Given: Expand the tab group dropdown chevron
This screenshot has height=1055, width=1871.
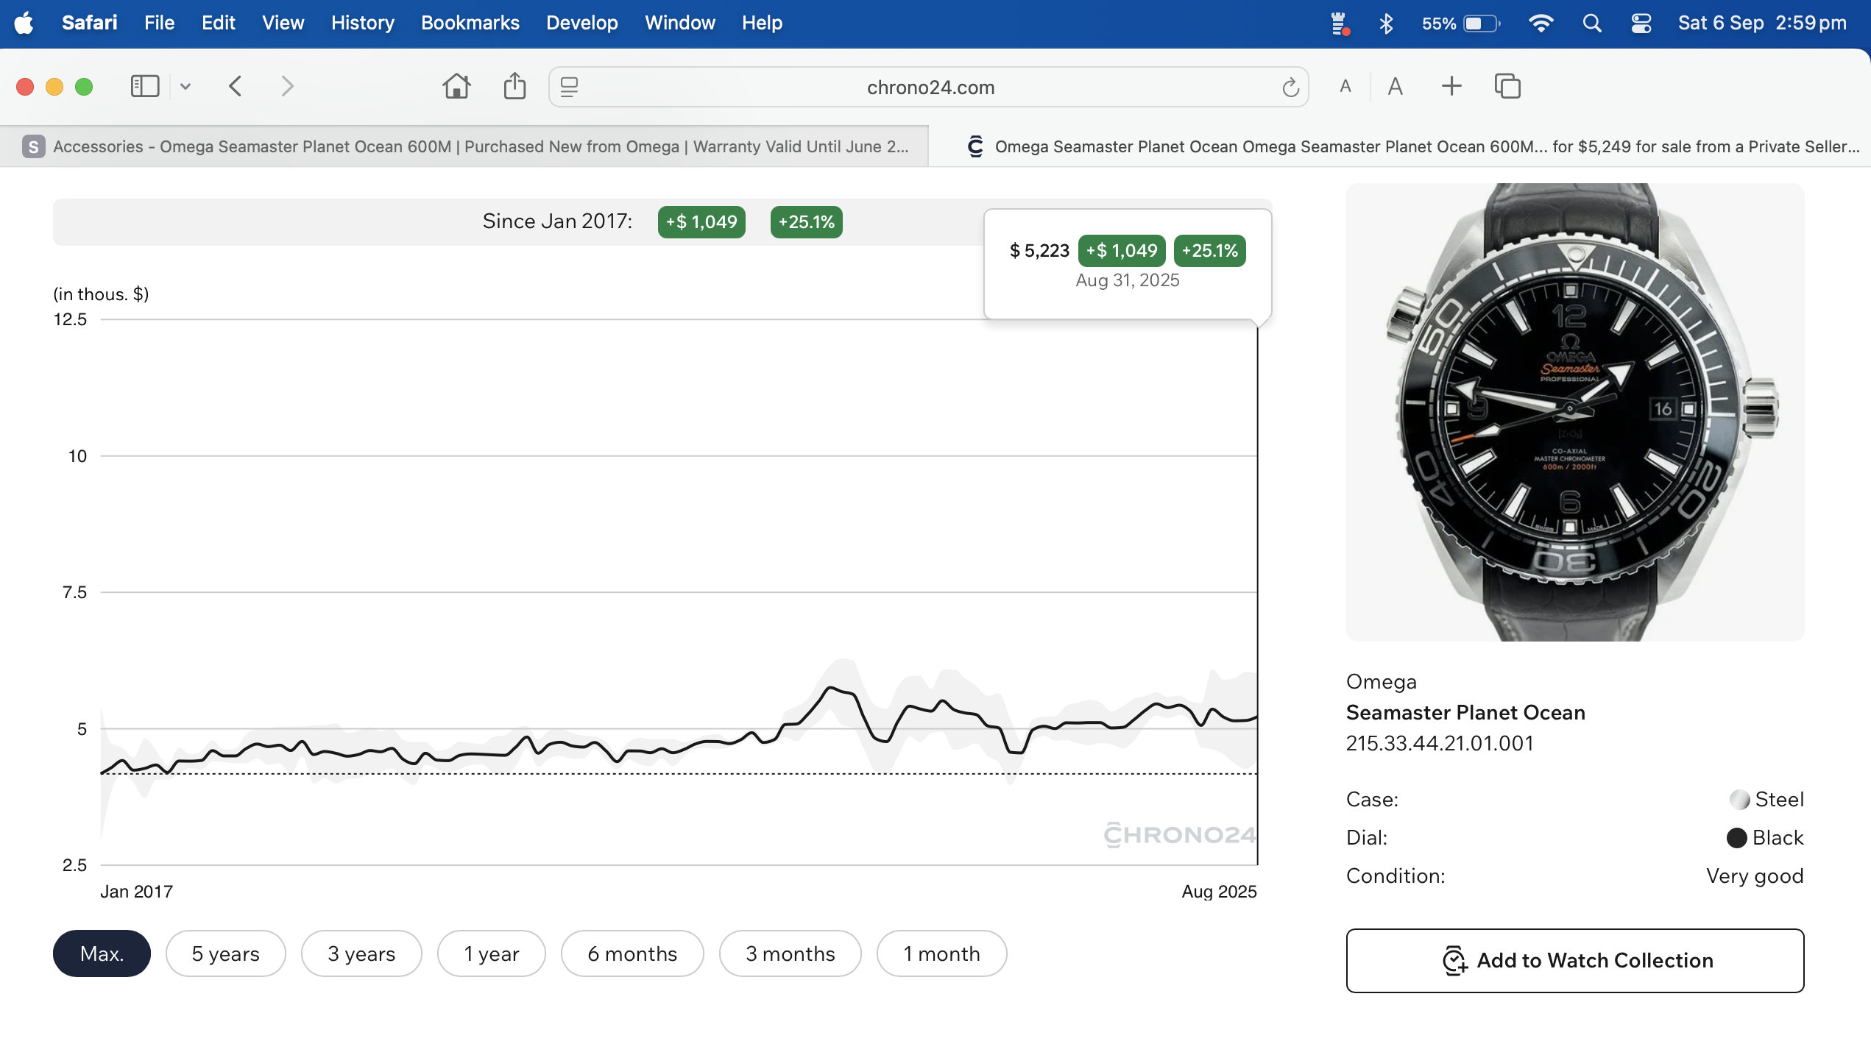Looking at the screenshot, I should point(185,87).
